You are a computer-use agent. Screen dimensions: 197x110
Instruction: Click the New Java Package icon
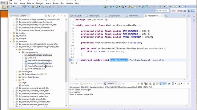pyautogui.click(x=33, y=7)
